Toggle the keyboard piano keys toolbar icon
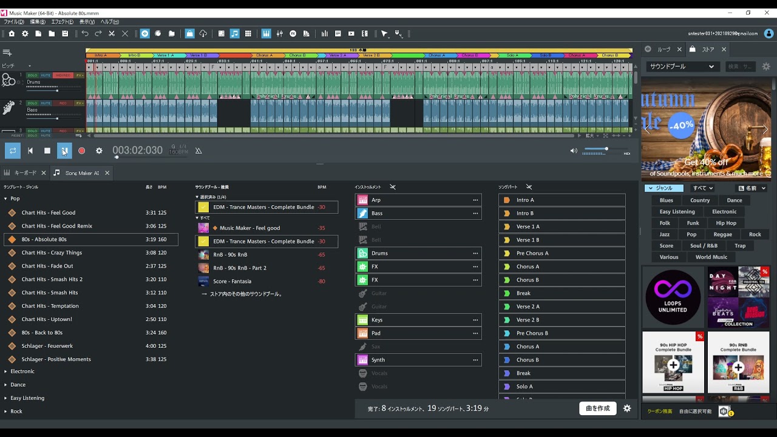Screen dimensions: 777x437 tap(266, 33)
